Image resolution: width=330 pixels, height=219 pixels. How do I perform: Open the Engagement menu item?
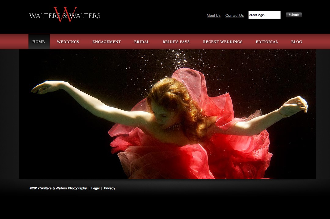click(106, 42)
